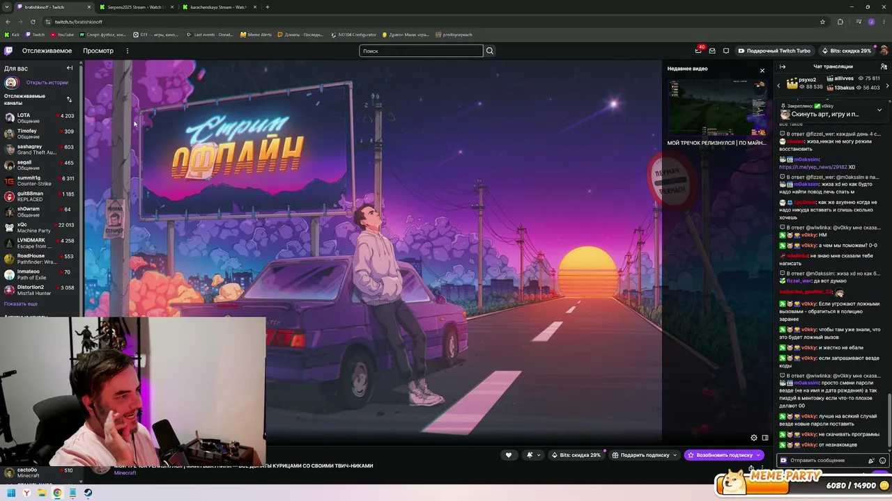Click the search magnifier button

(490, 51)
